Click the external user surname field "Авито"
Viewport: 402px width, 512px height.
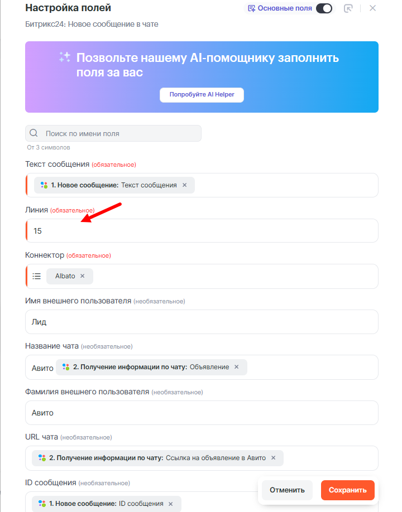[201, 413]
